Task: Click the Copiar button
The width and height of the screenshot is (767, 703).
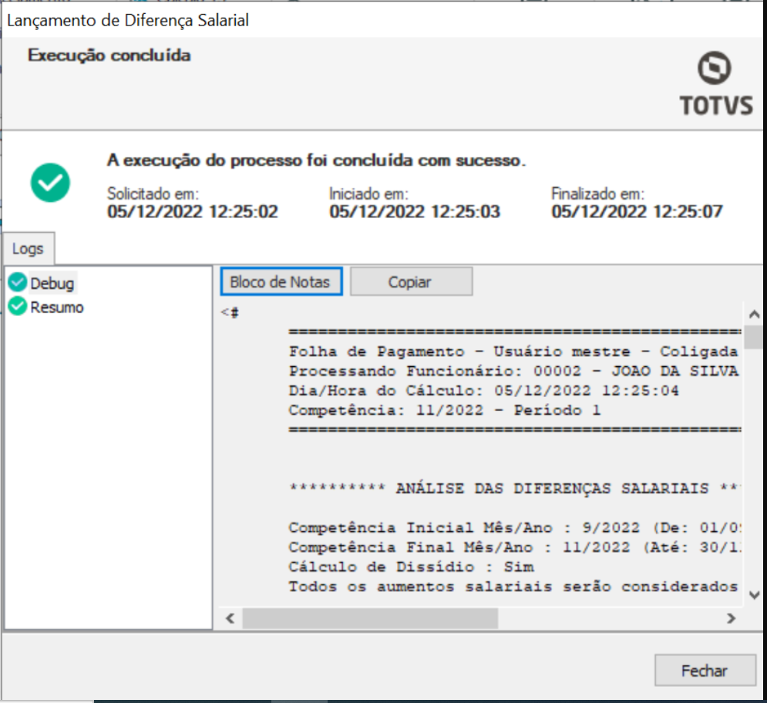Action: (412, 281)
